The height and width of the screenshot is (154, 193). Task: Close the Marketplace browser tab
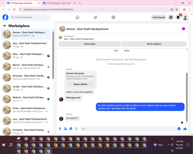click(x=74, y=3)
